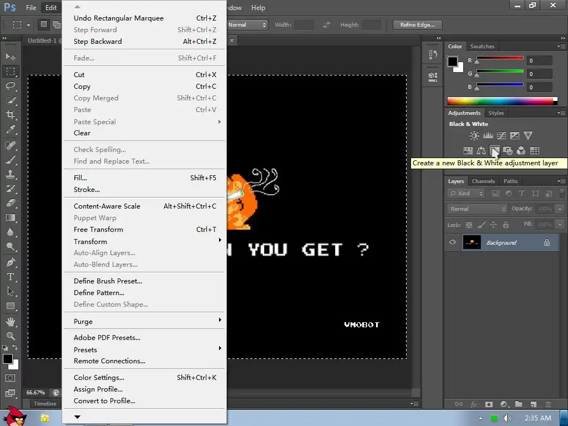Select the History Brush tool
The image size is (568, 426).
tap(11, 189)
